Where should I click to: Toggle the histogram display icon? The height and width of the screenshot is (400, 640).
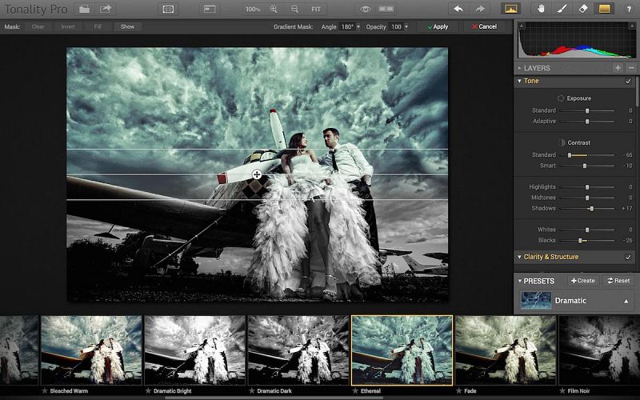coord(511,9)
